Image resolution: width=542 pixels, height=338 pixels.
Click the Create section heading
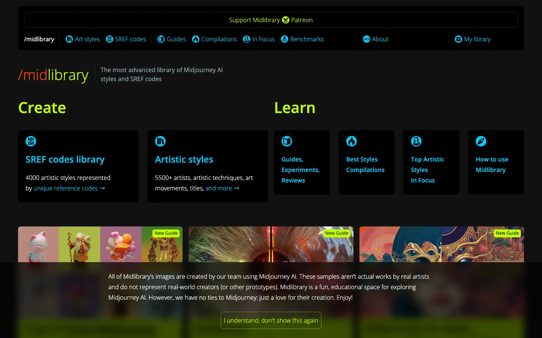(42, 108)
